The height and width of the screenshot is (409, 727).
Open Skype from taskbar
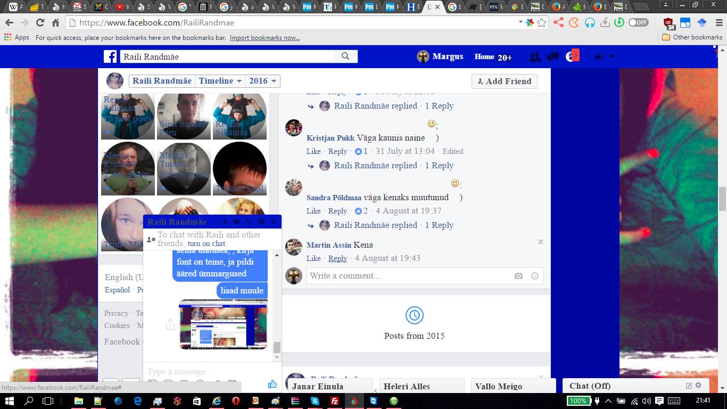pyautogui.click(x=315, y=401)
